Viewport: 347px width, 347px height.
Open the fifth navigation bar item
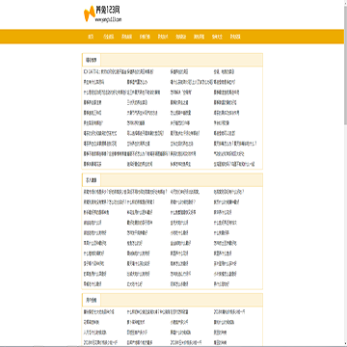click(163, 37)
